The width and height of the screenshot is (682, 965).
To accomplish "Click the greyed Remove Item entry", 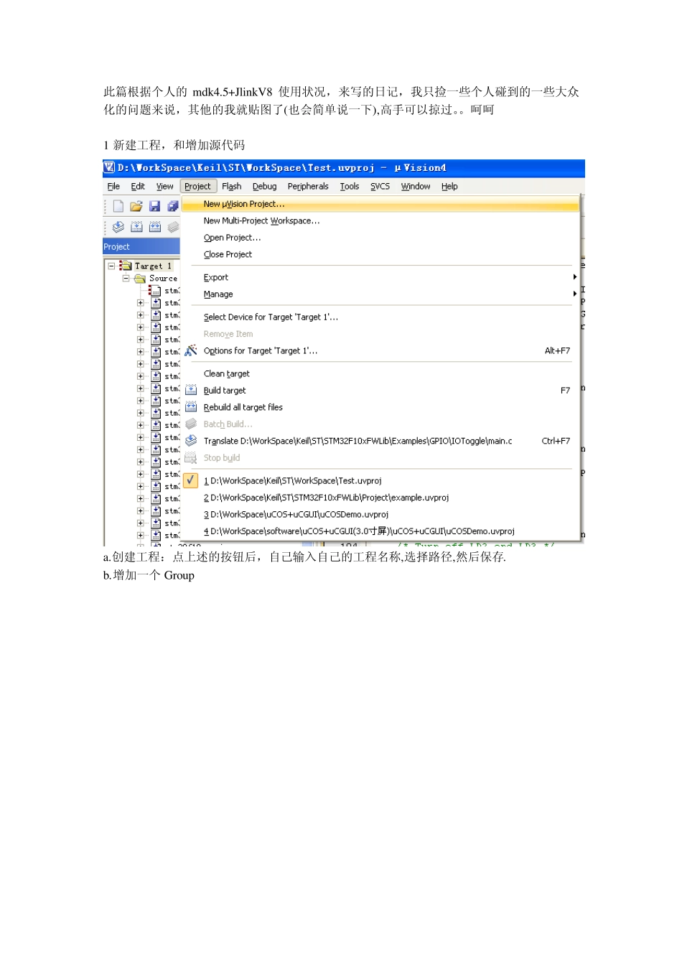I will [380, 334].
